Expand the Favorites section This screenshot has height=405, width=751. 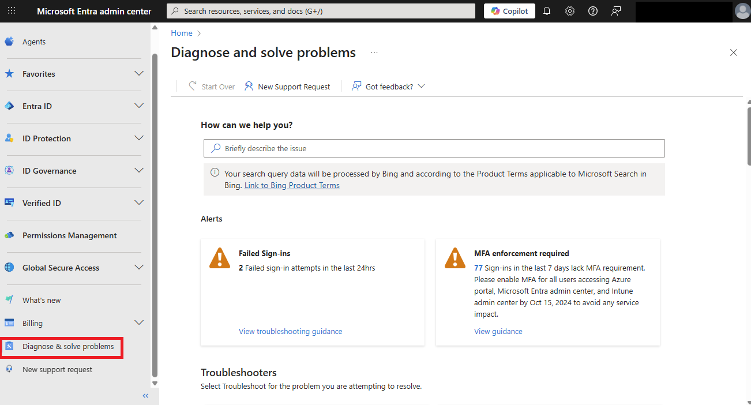[138, 74]
